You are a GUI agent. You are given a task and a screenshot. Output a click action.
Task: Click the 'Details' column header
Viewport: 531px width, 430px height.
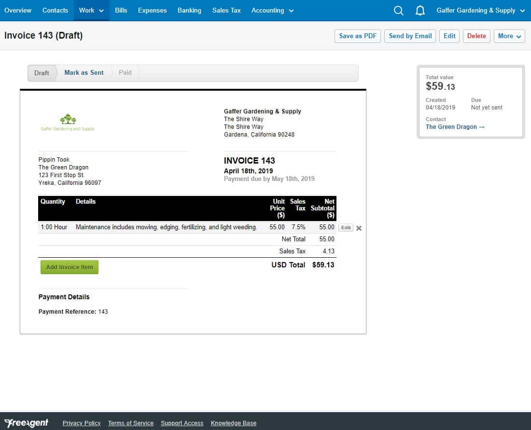(x=85, y=201)
